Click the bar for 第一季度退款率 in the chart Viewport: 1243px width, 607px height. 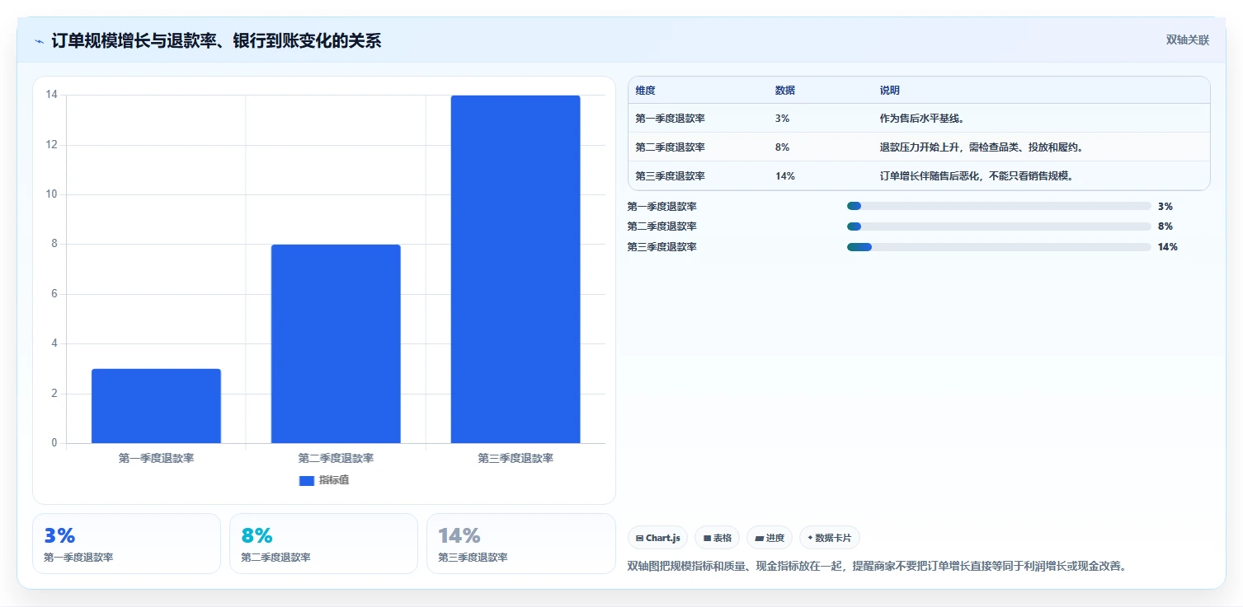[156, 406]
